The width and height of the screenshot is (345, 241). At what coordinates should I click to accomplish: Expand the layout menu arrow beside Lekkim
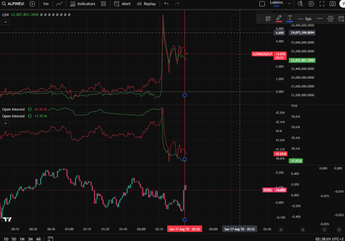289,4
